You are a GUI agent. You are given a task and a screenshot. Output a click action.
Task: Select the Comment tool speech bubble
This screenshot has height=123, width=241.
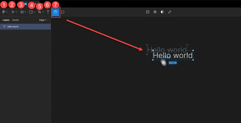[x=63, y=12]
